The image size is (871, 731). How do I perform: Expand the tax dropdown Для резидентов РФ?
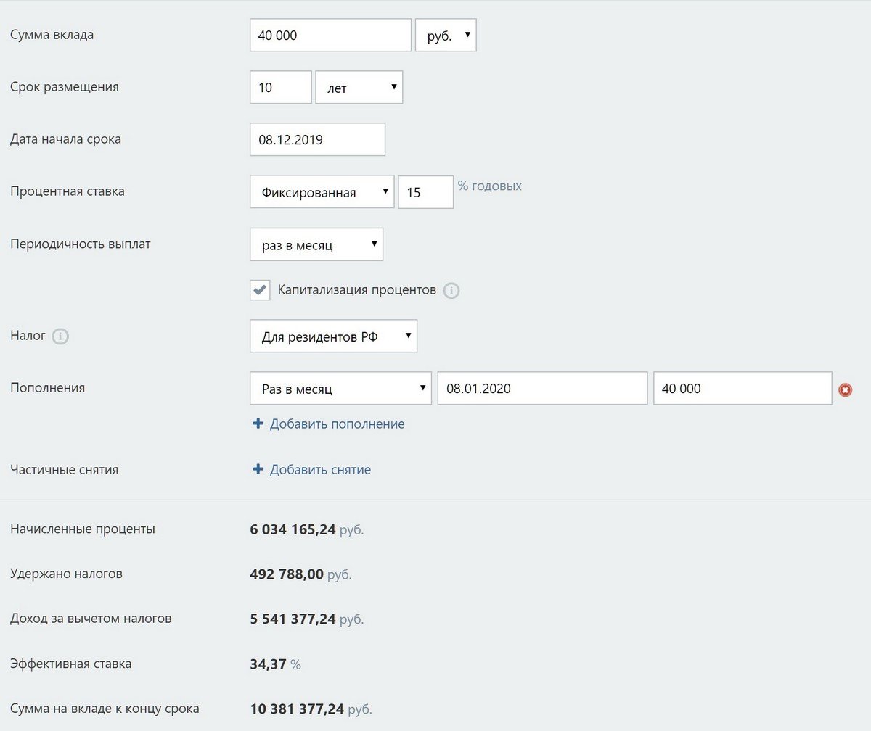point(333,336)
